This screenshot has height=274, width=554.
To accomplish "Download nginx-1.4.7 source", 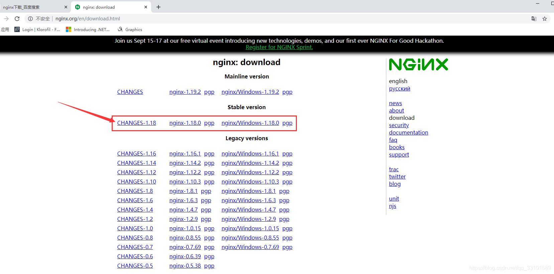I will coord(184,210).
